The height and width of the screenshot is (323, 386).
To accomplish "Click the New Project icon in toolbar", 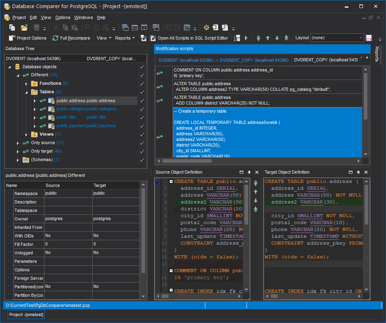I will (12, 27).
